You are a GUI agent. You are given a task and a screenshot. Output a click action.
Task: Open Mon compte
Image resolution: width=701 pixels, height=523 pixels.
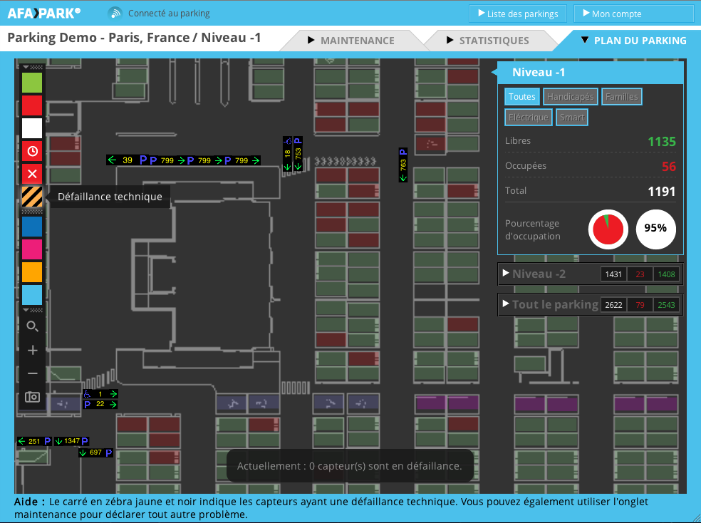coord(633,14)
